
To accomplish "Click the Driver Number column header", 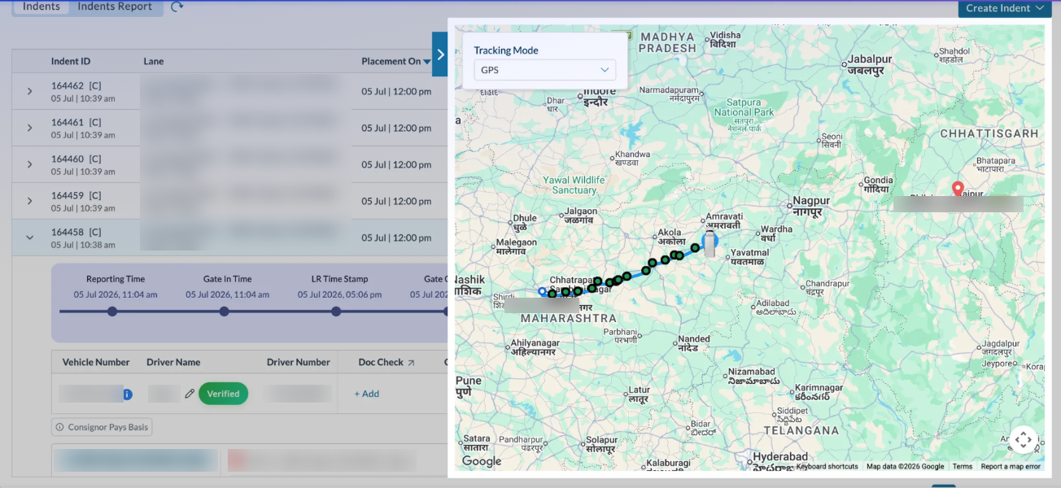I will click(299, 363).
